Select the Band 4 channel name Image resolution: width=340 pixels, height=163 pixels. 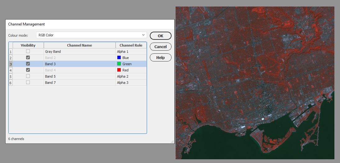pos(50,70)
